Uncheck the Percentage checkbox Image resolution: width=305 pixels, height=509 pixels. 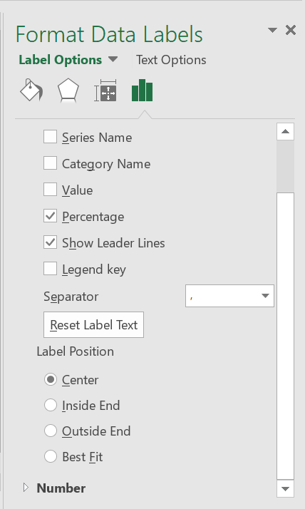[51, 216]
